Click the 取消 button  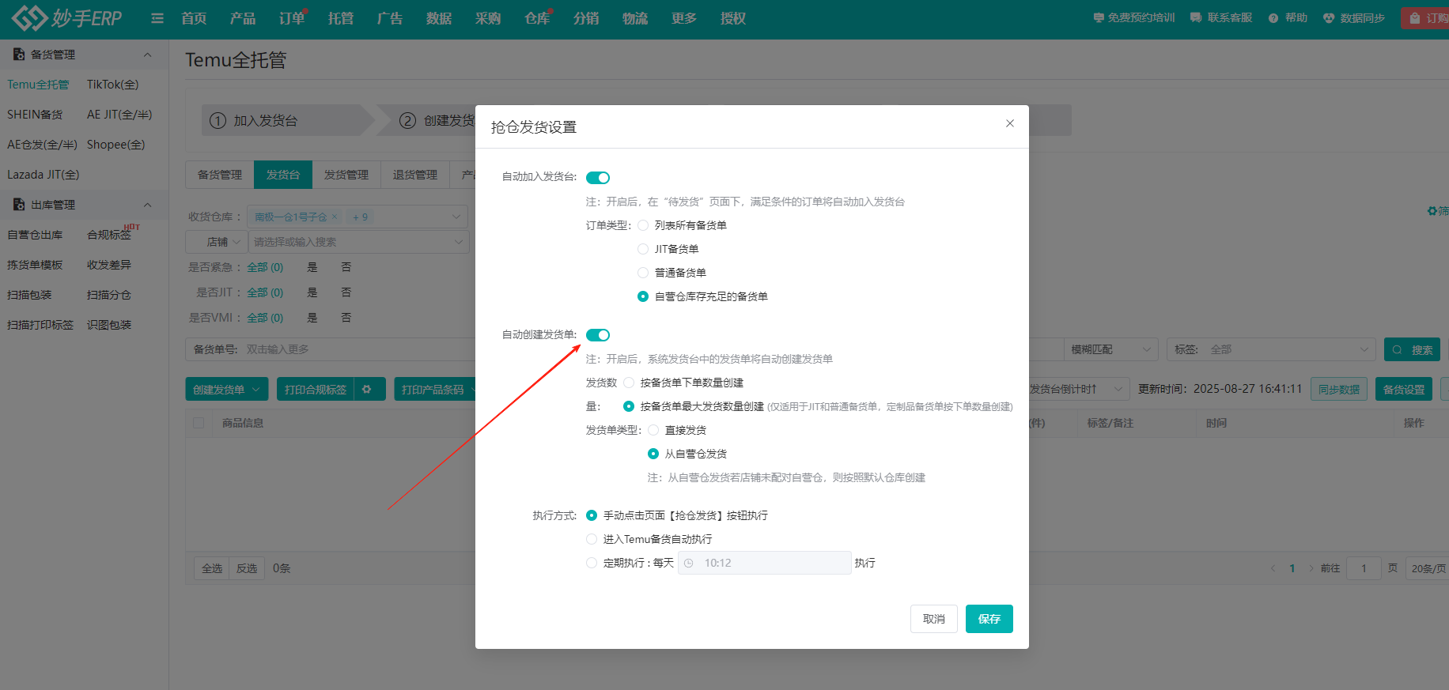pyautogui.click(x=933, y=619)
